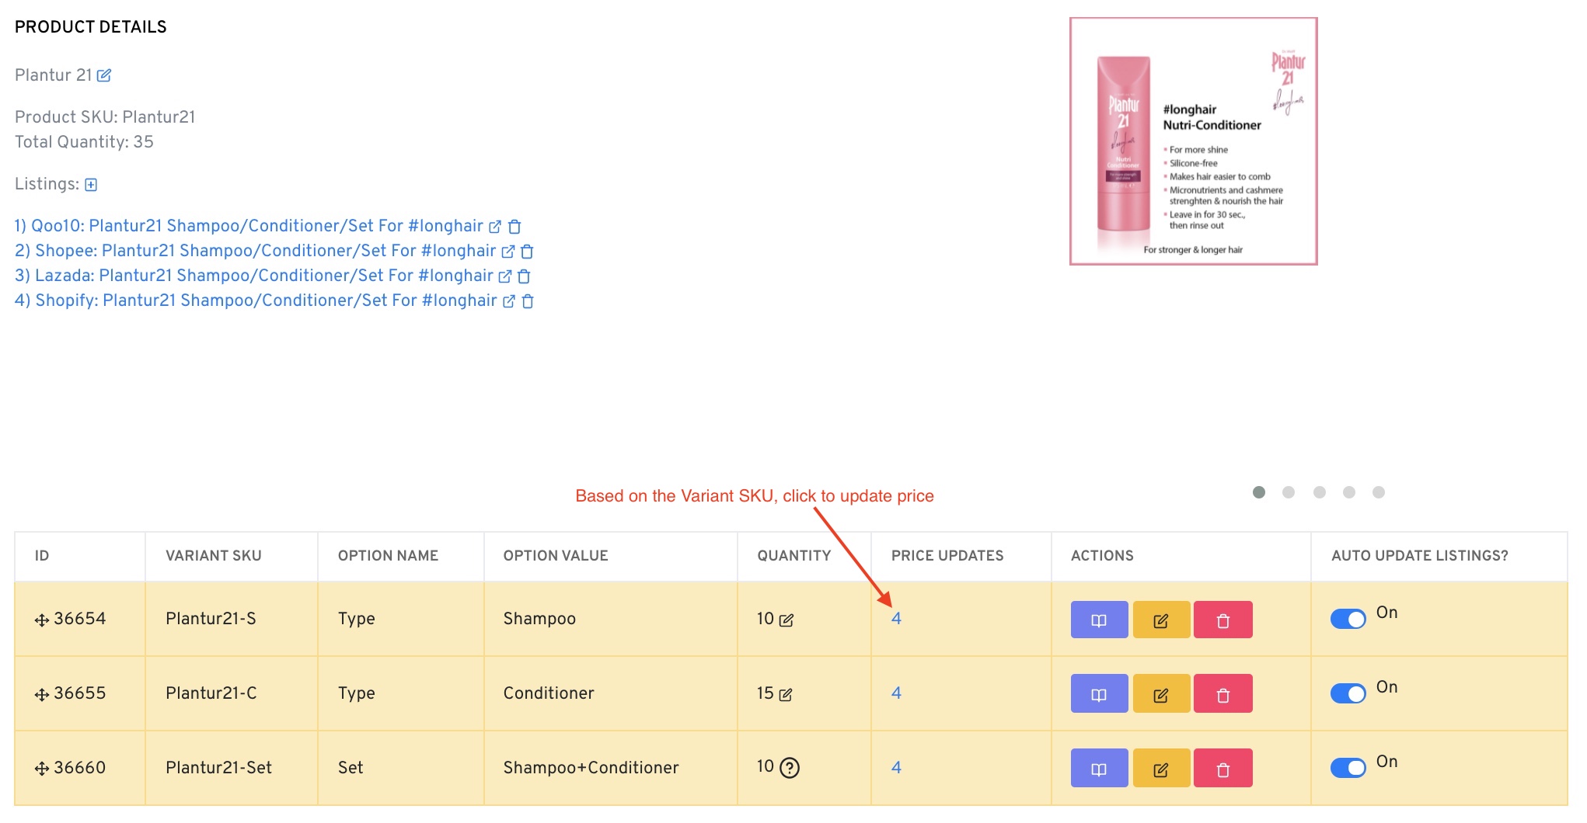Open price updates for Plantur21-Set

click(896, 768)
